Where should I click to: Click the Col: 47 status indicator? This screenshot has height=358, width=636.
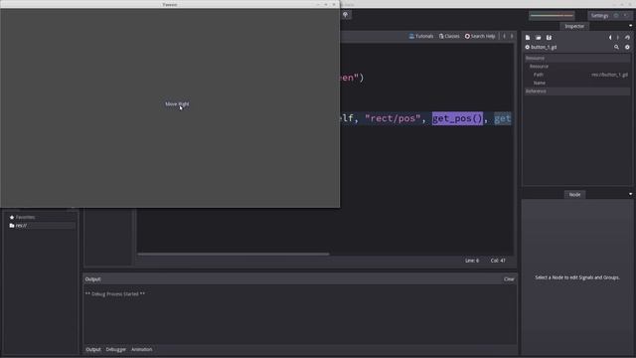(x=498, y=261)
